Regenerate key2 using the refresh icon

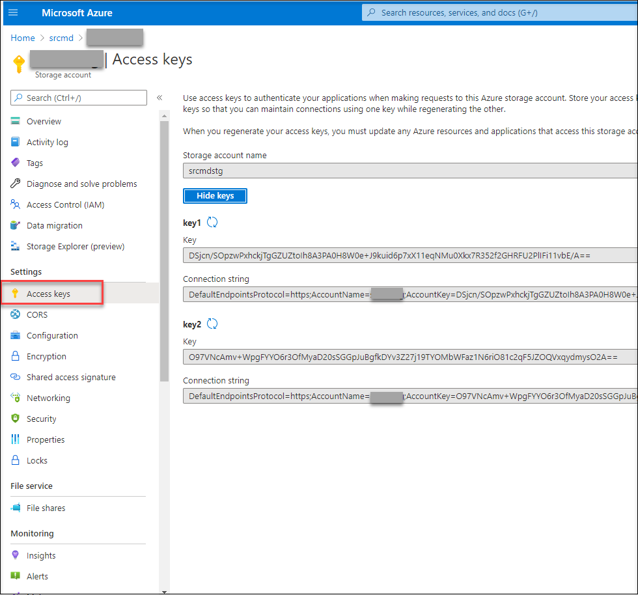[x=212, y=324]
